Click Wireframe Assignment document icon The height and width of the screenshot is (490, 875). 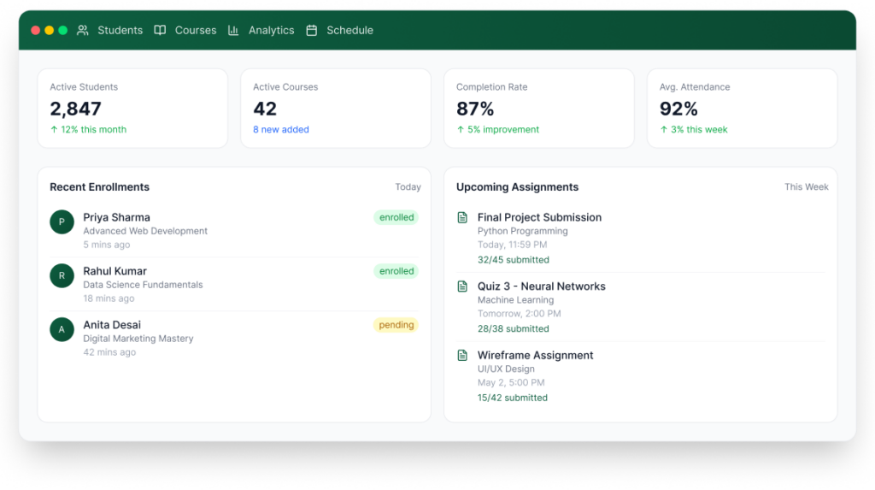pos(463,355)
